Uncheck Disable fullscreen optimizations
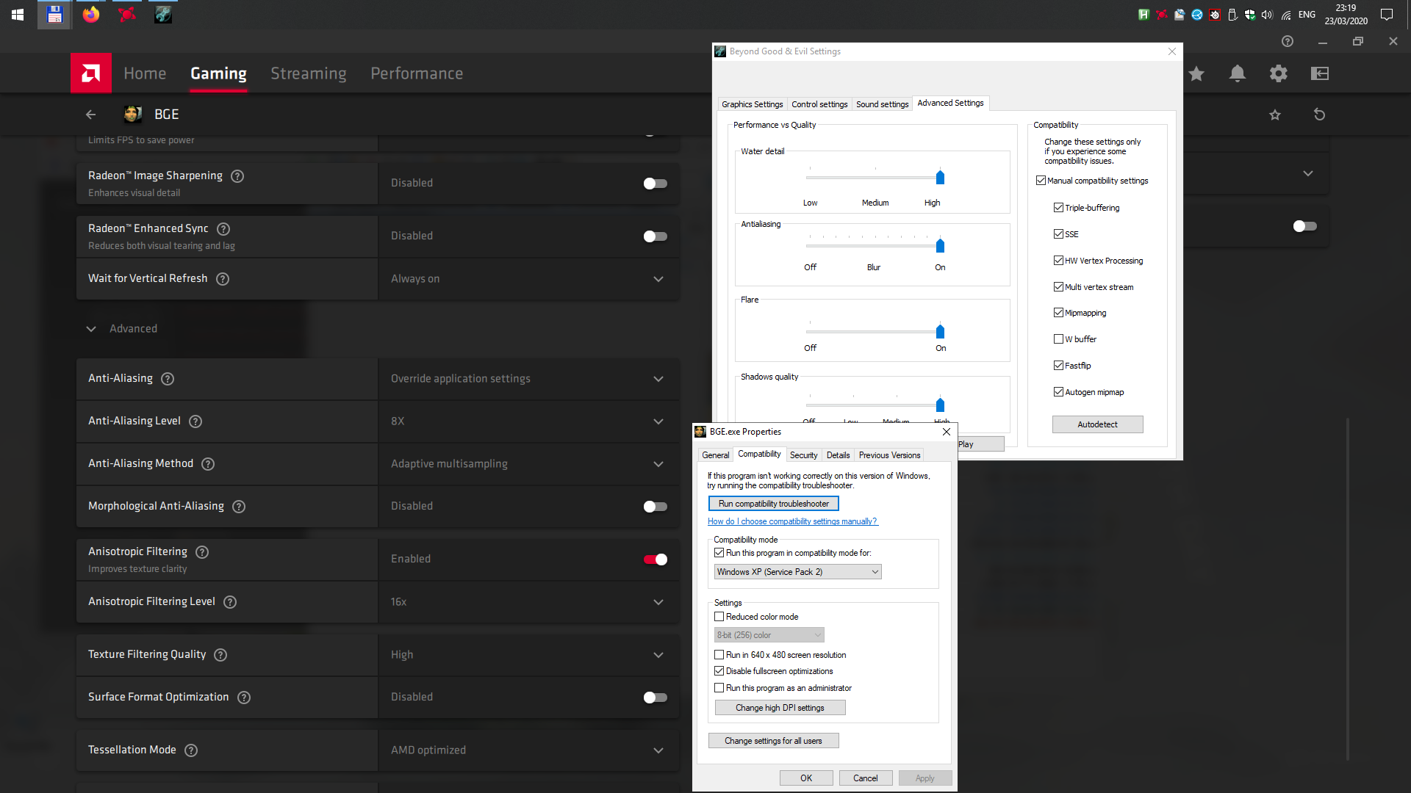Viewport: 1411px width, 793px height. 719,671
